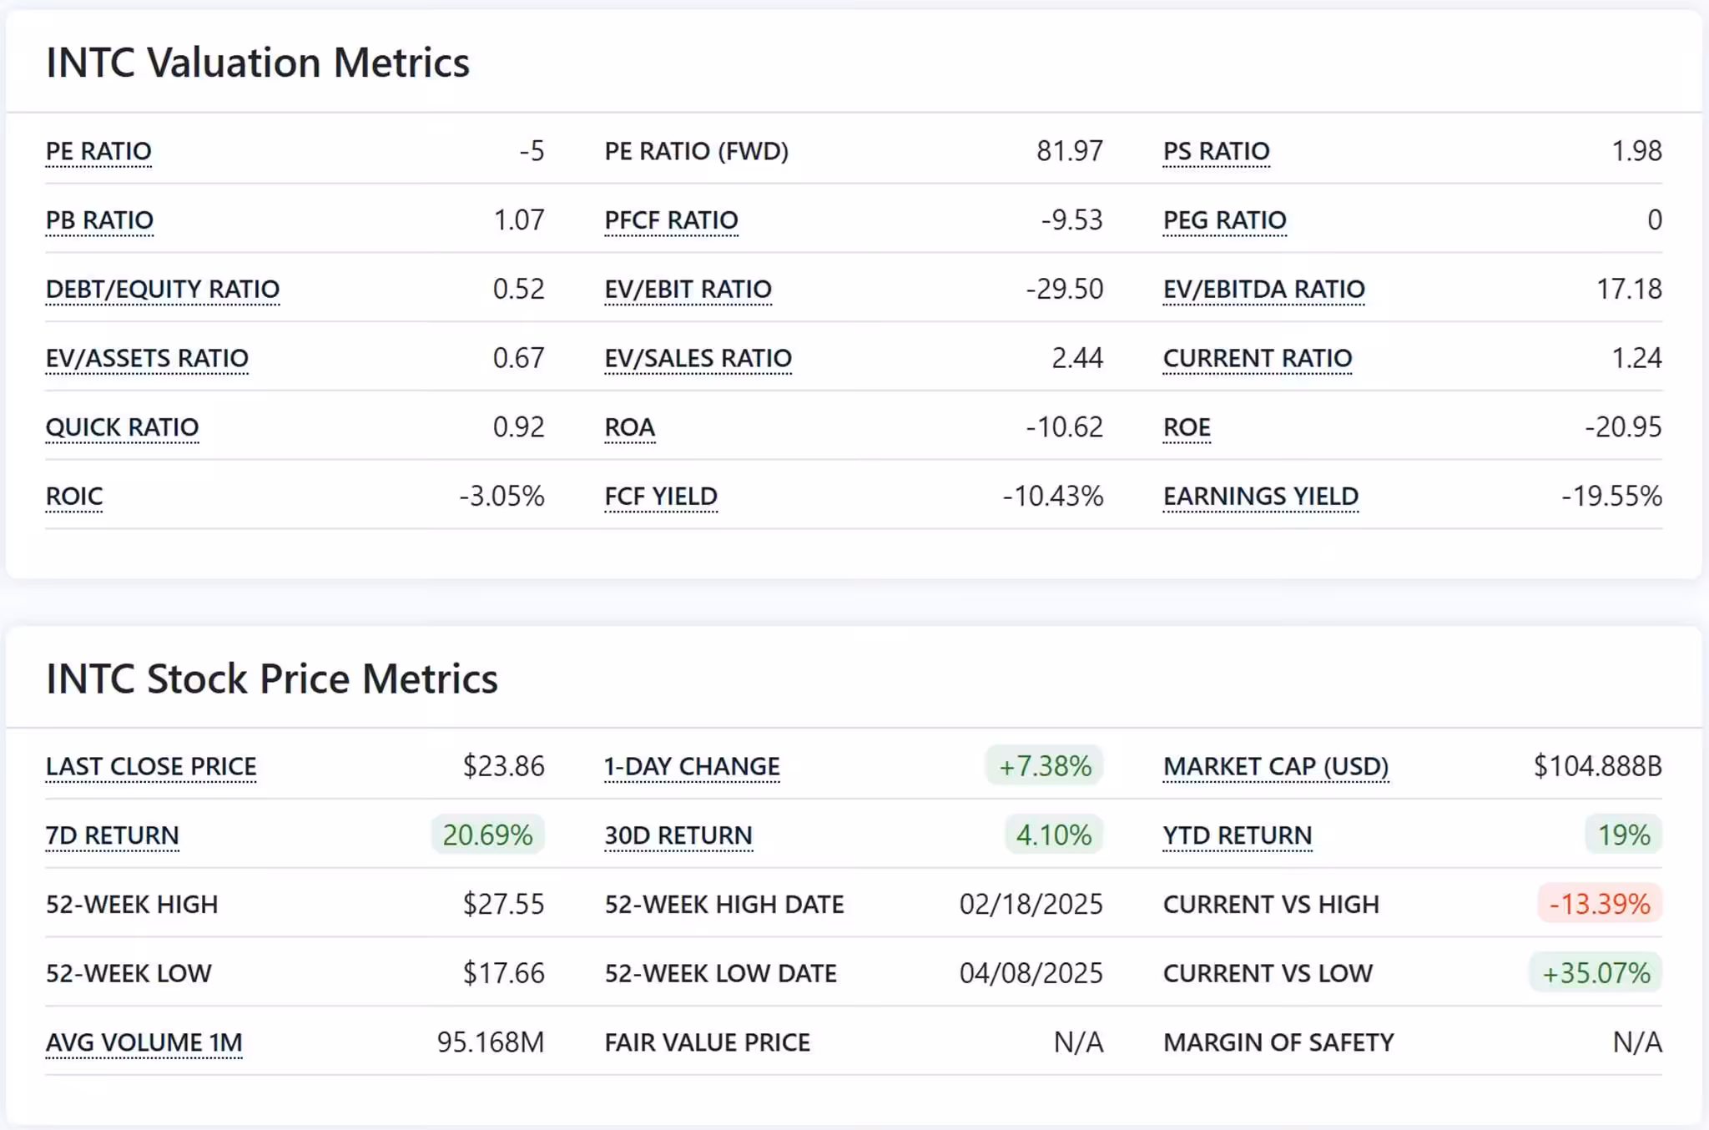This screenshot has width=1709, height=1130.
Task: Click the red -13.39% badge
Action: tap(1599, 904)
